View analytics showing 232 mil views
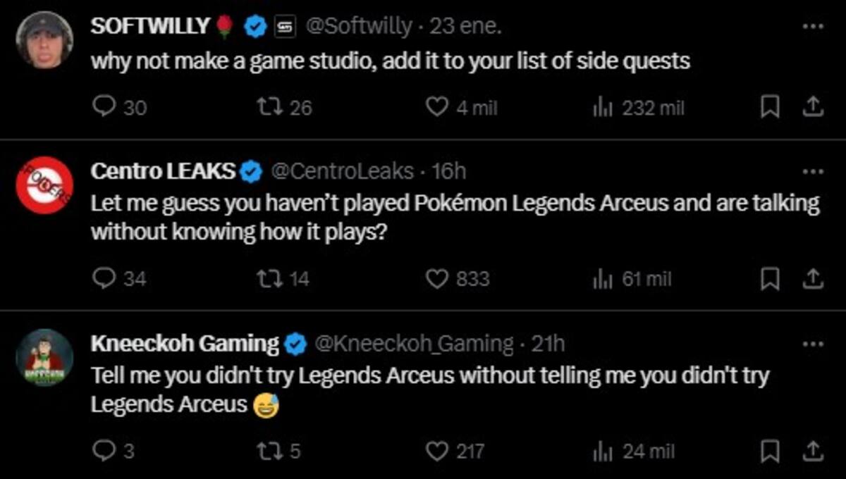The width and height of the screenshot is (846, 479). click(639, 107)
